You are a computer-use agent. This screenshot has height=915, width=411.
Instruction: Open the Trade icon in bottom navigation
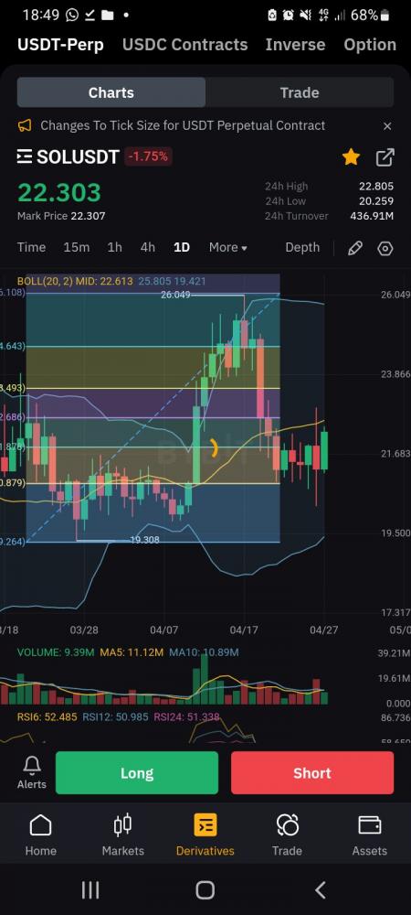[x=287, y=835]
